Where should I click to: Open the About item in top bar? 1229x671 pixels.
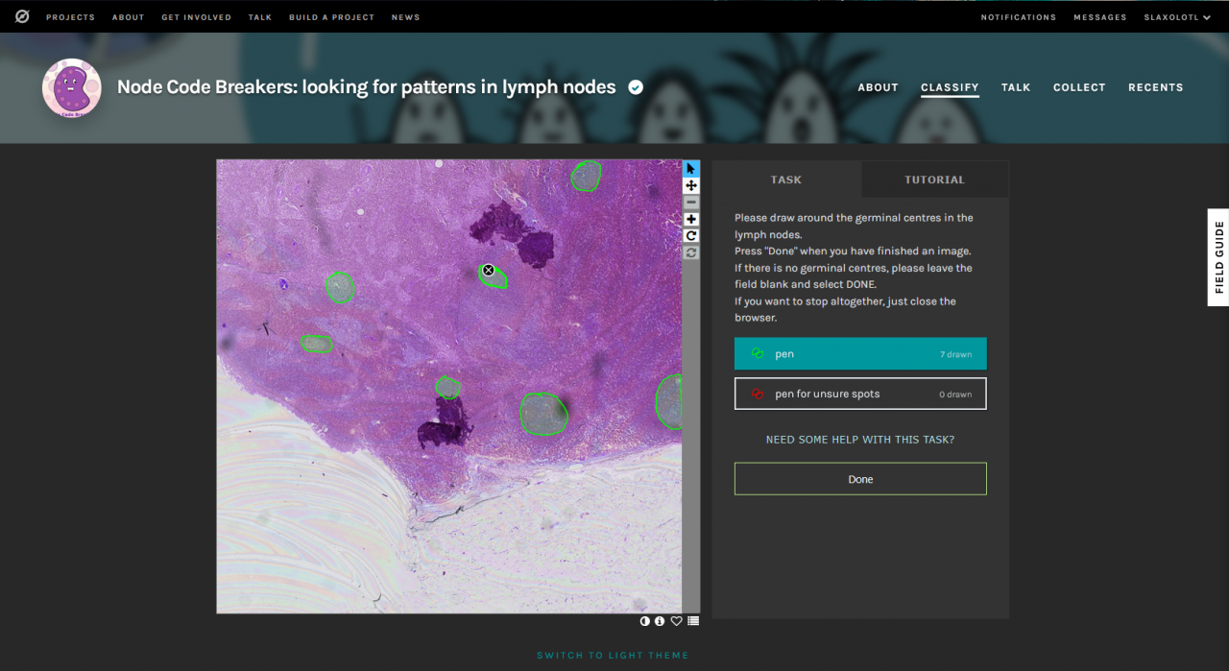coord(128,17)
